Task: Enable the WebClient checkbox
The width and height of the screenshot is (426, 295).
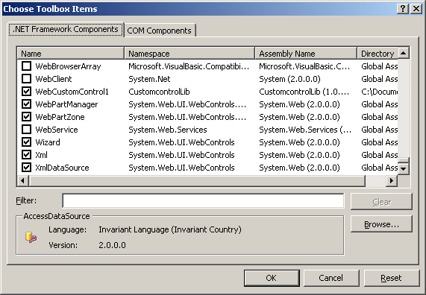Action: point(26,79)
